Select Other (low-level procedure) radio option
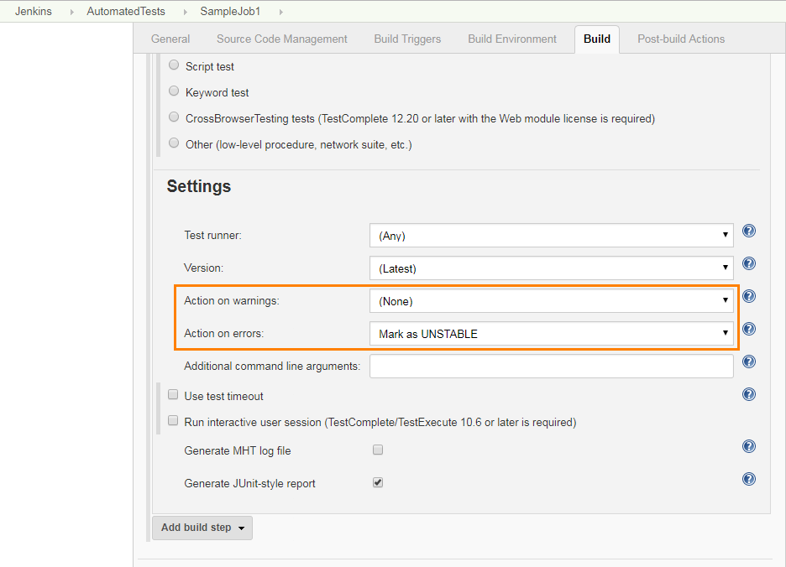Screen dimensions: 786x567 pyautogui.click(x=174, y=143)
